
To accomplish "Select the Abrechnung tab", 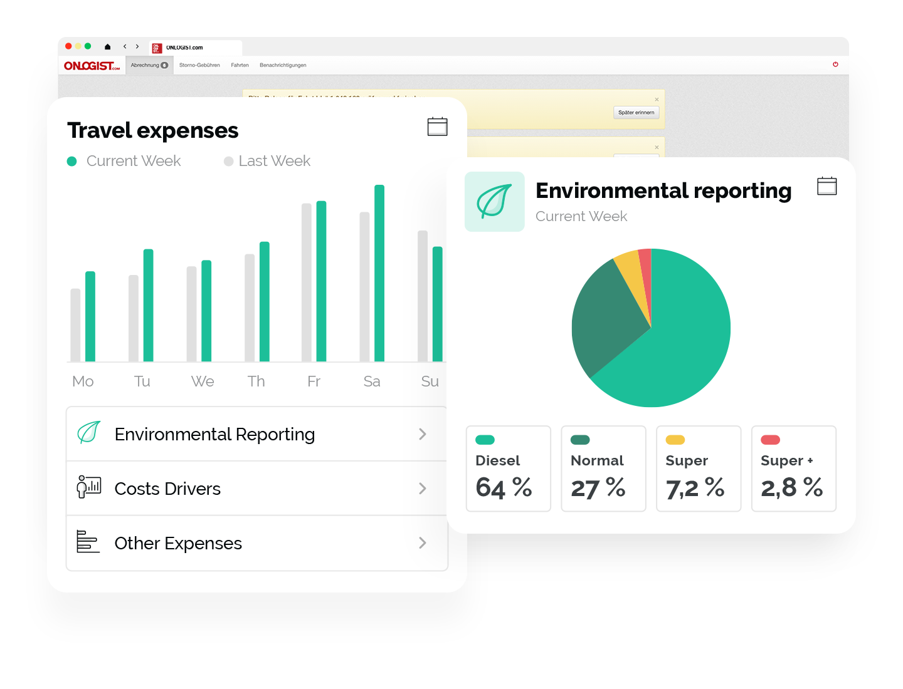I will pyautogui.click(x=149, y=65).
